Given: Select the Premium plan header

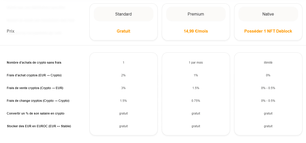Looking at the screenshot, I should (196, 14).
